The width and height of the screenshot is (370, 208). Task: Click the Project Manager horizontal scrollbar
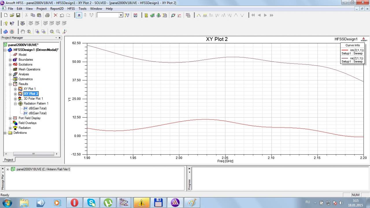(x=32, y=154)
